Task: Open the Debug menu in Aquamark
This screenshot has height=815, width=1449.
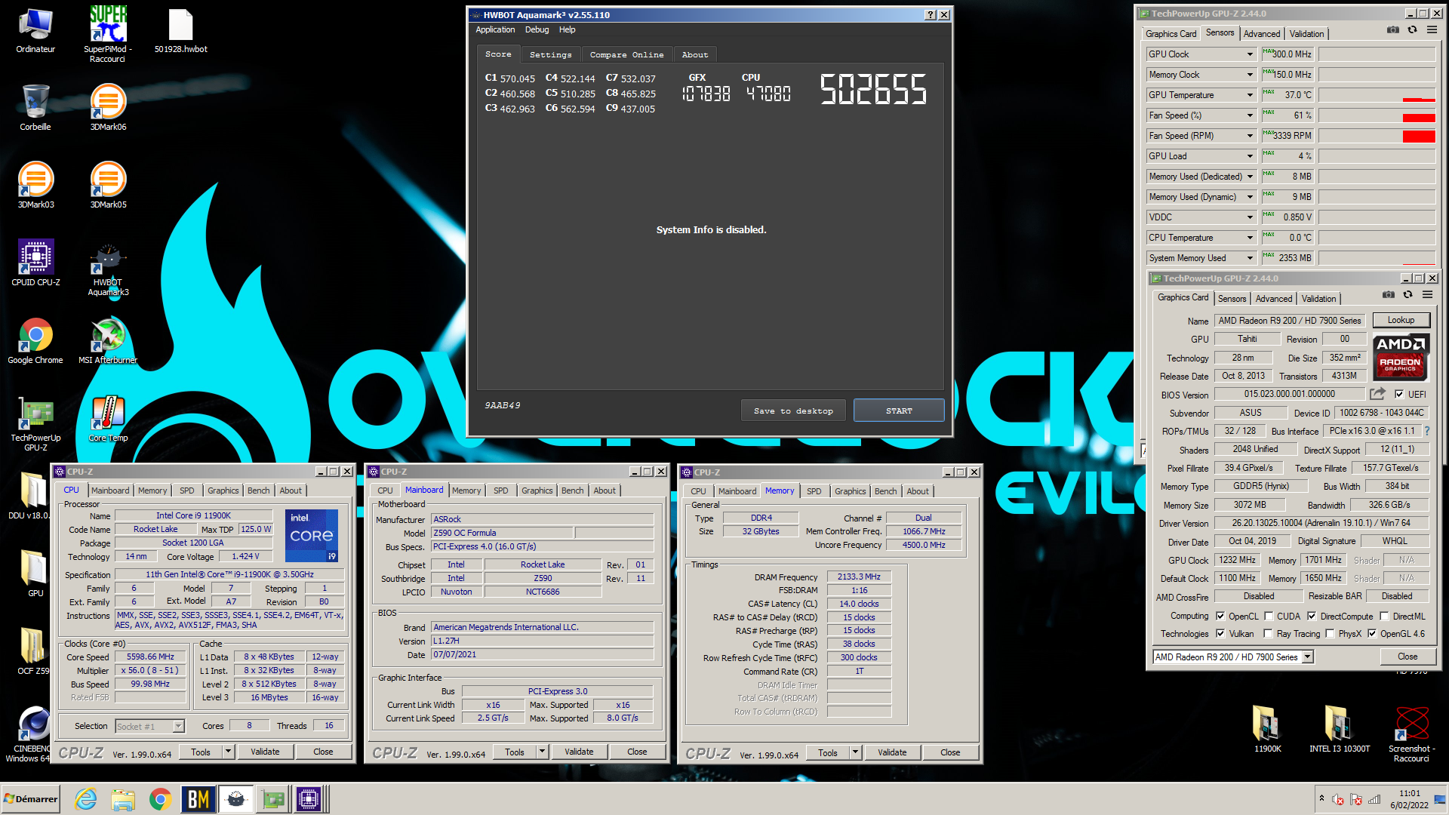Action: coord(537,29)
